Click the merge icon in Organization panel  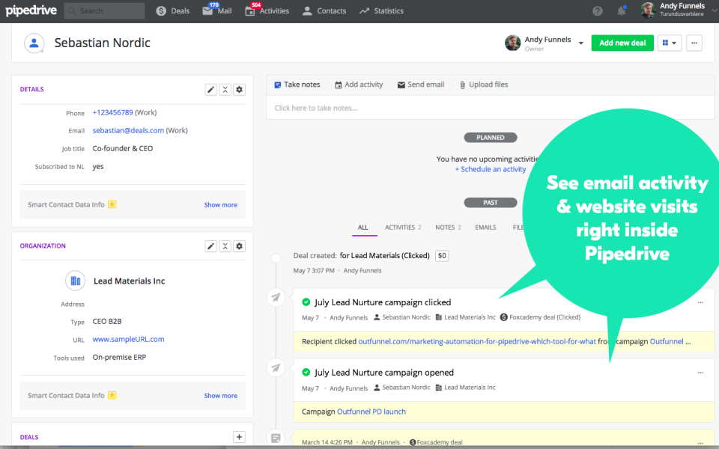[225, 246]
